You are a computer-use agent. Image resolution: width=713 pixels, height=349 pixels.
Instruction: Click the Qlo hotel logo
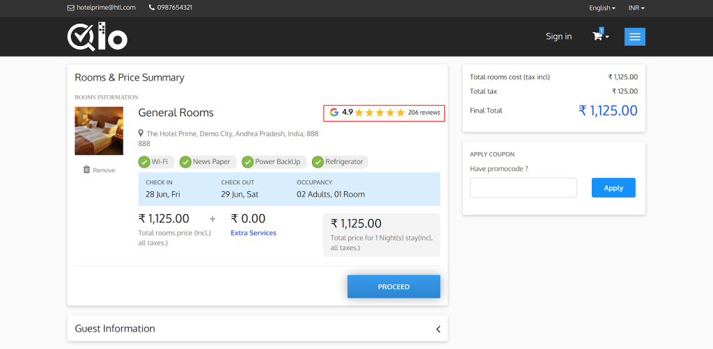[97, 37]
